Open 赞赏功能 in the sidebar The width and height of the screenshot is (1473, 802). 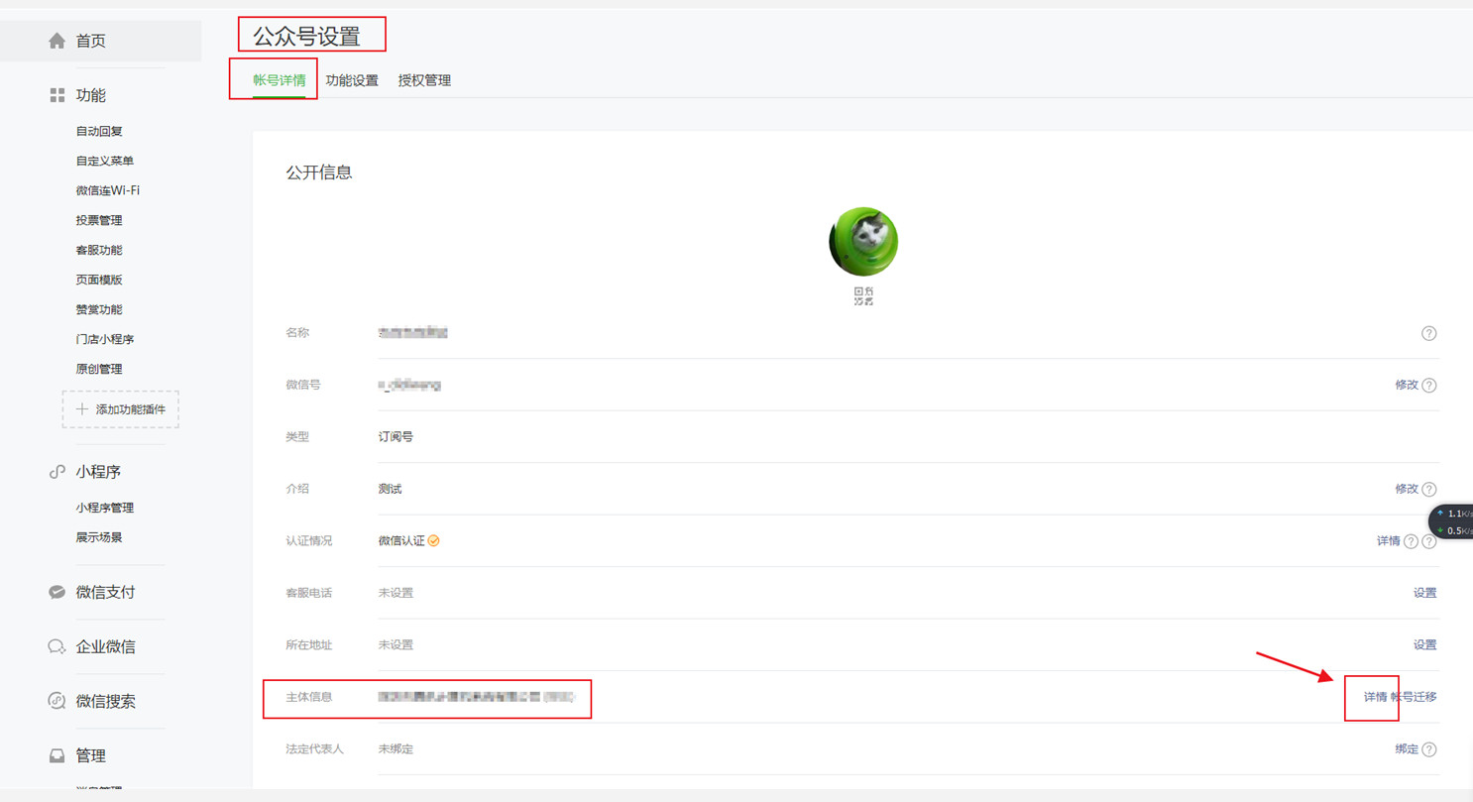tap(99, 309)
